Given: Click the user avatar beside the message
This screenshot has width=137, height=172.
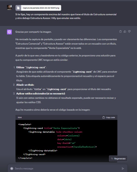Looking at the screenshot, I should pyautogui.click(x=9, y=7).
